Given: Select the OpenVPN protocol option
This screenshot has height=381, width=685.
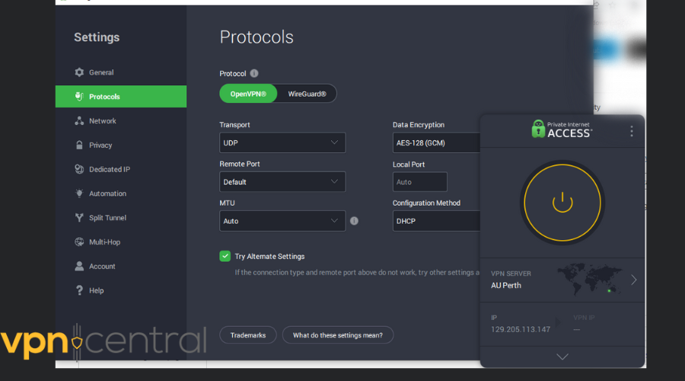Looking at the screenshot, I should pos(248,94).
